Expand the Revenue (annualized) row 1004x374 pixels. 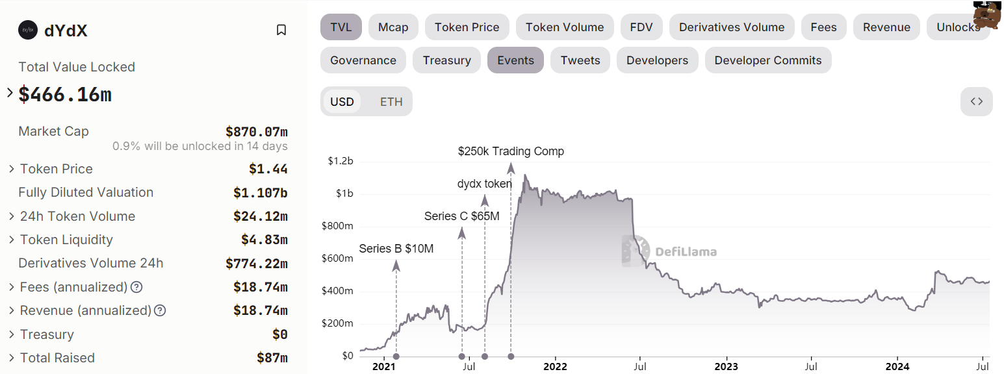(x=12, y=310)
